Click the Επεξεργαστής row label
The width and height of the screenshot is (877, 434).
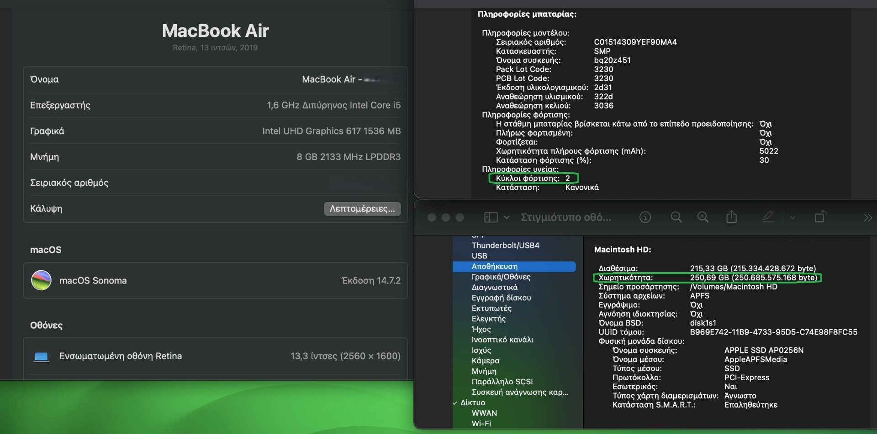tap(60, 105)
